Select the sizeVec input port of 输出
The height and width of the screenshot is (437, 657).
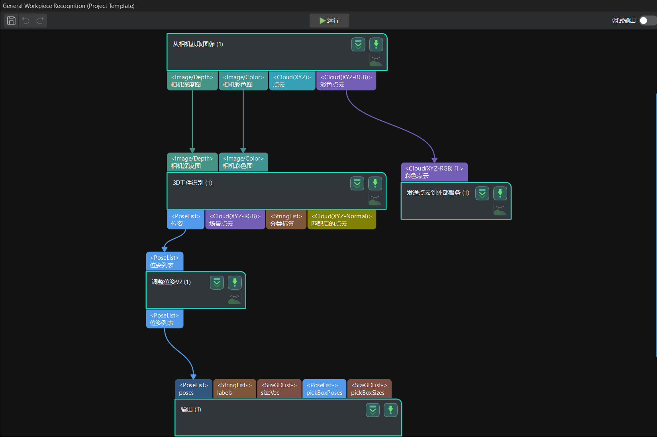279,389
